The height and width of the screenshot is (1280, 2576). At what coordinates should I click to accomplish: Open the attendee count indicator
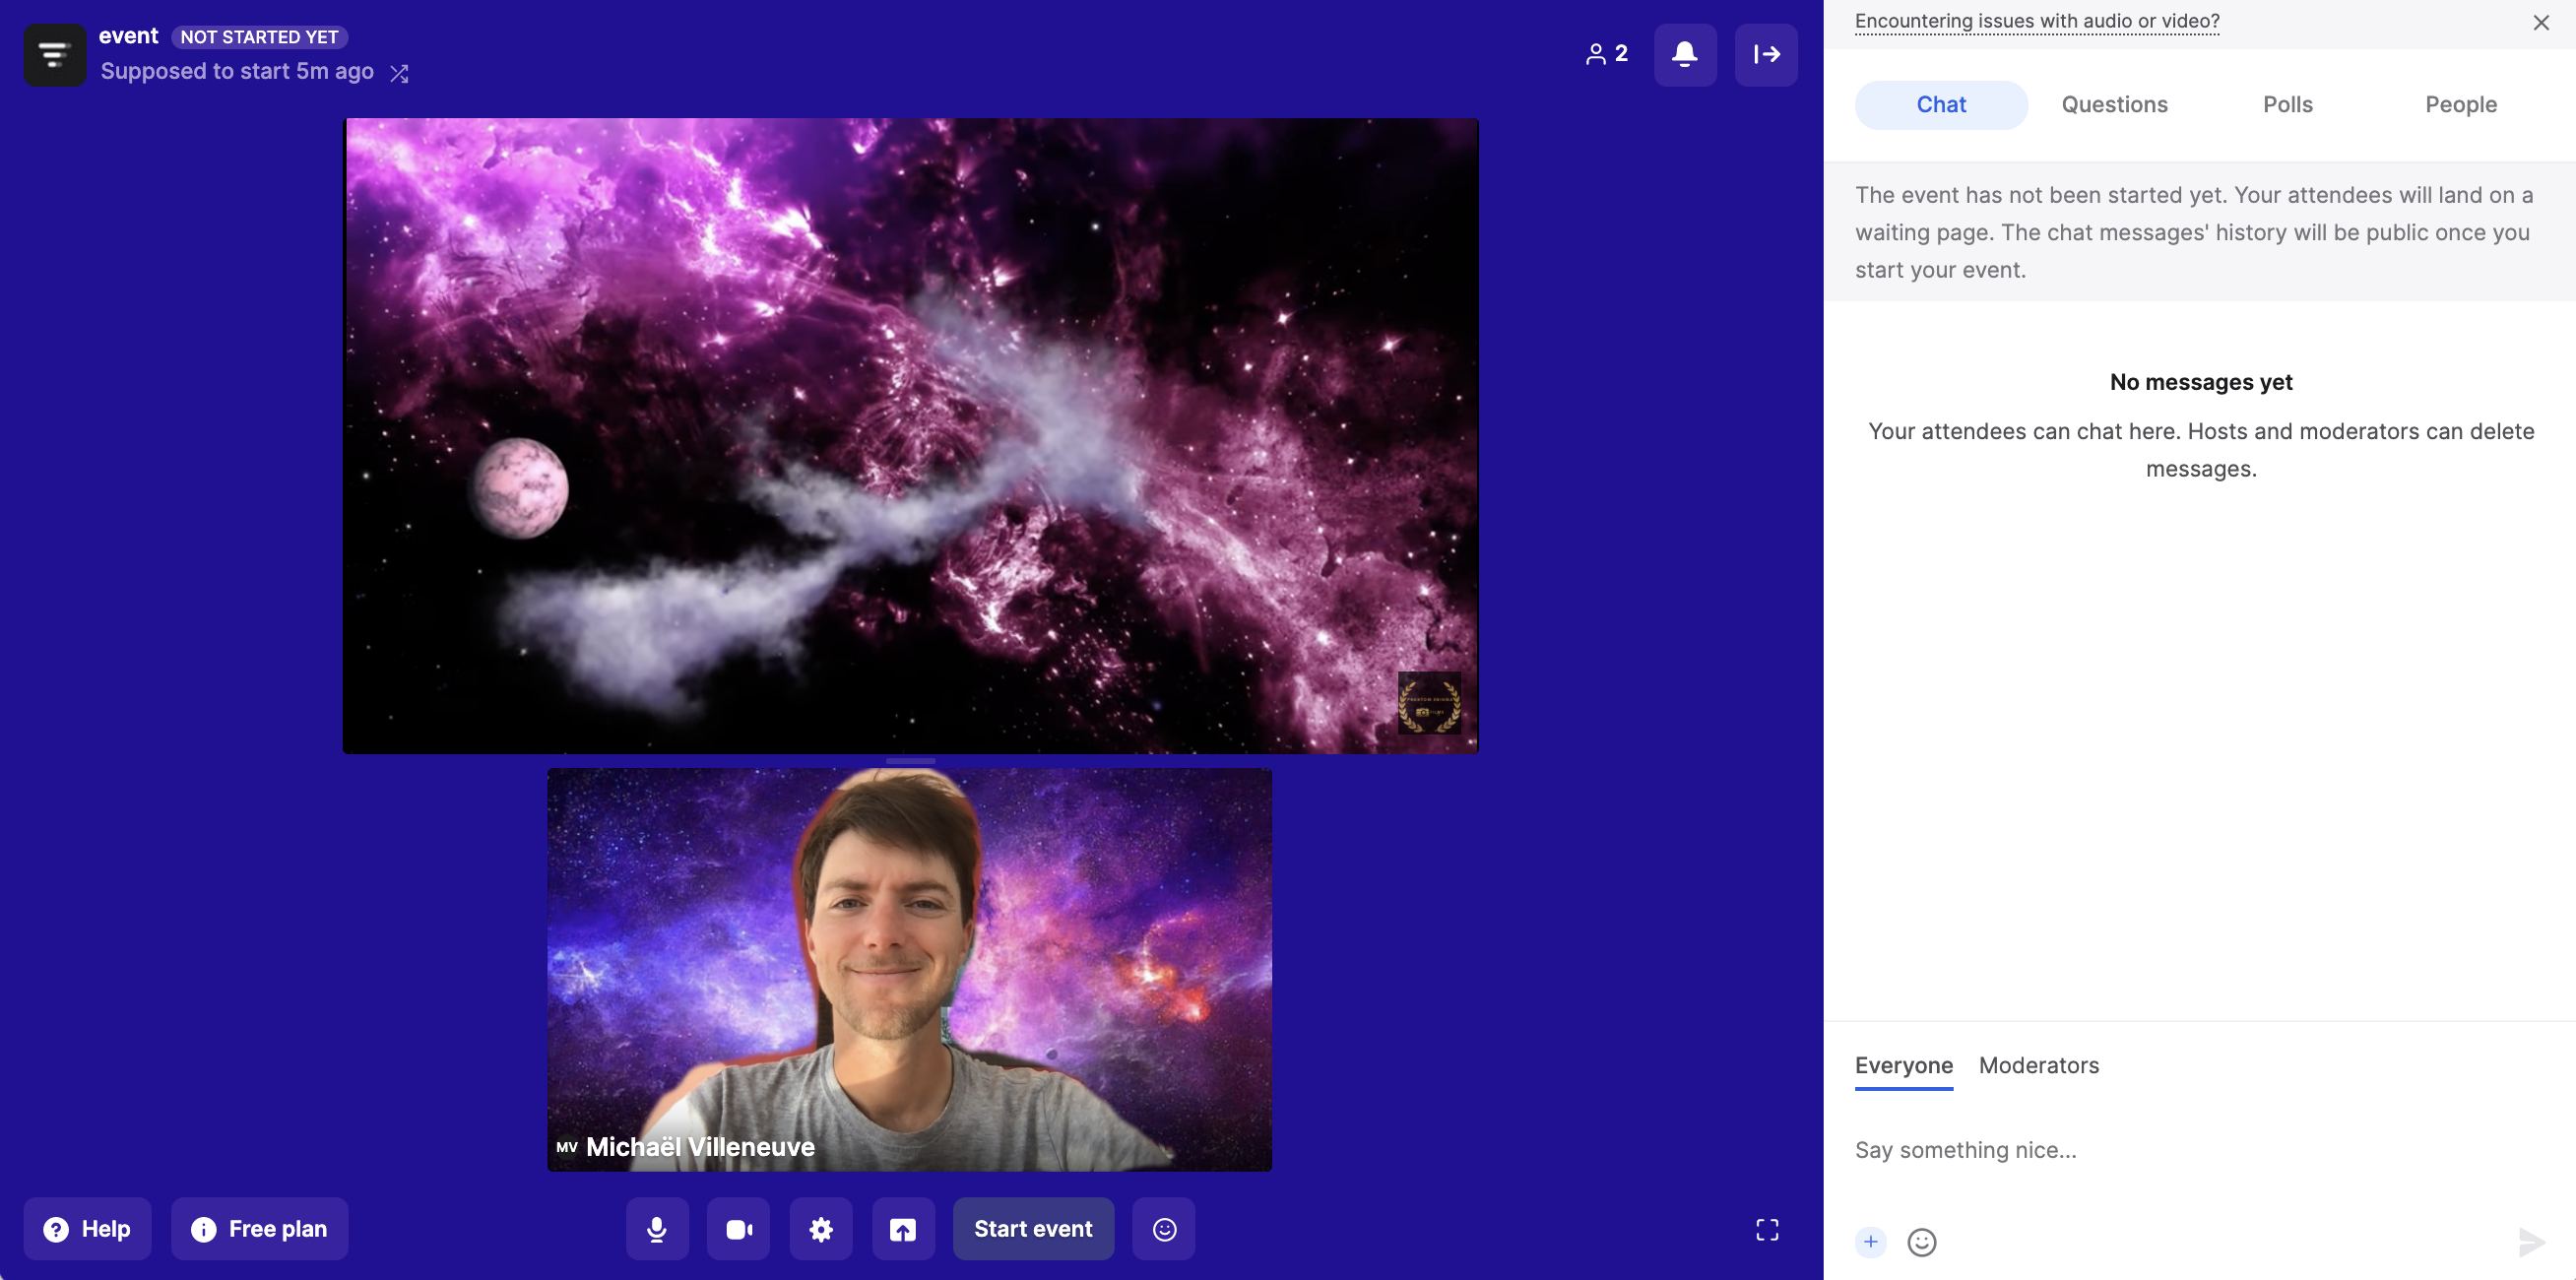[x=1607, y=54]
